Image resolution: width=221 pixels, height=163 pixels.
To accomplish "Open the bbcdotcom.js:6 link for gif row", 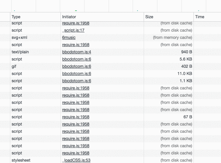I will 77,66.
